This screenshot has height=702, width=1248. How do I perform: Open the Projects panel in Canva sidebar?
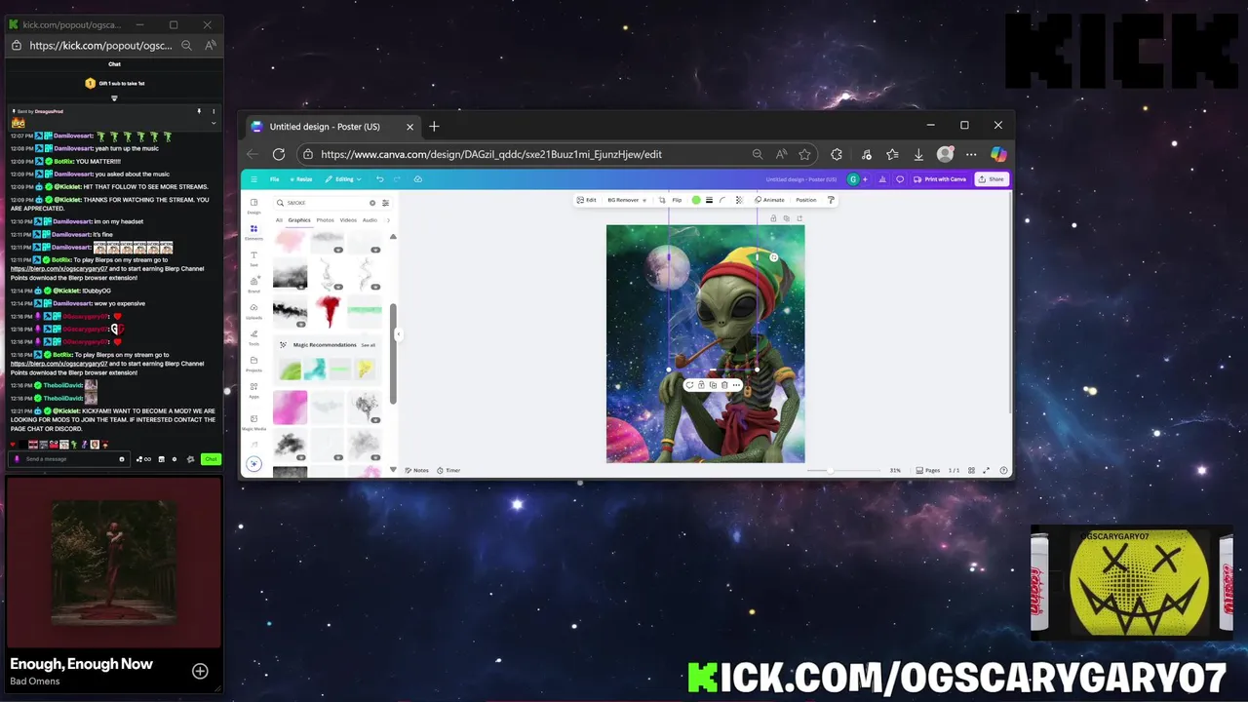coord(253,363)
